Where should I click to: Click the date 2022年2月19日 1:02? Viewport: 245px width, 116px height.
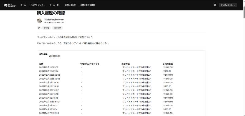tap(49, 67)
